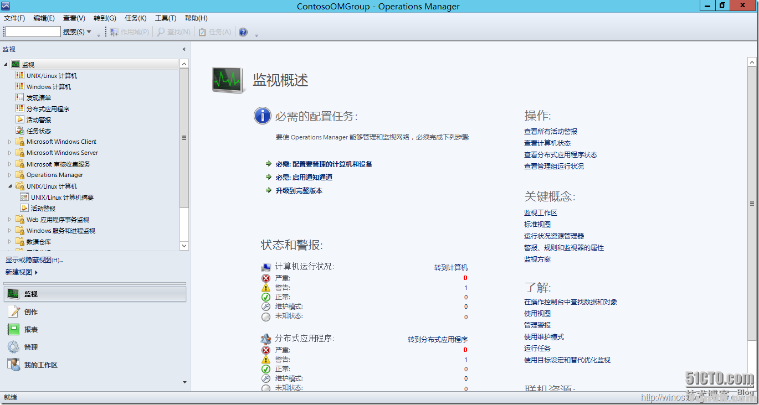The image size is (759, 405).
Task: Expand the Microsoft Windows Client folder
Action: pos(10,142)
